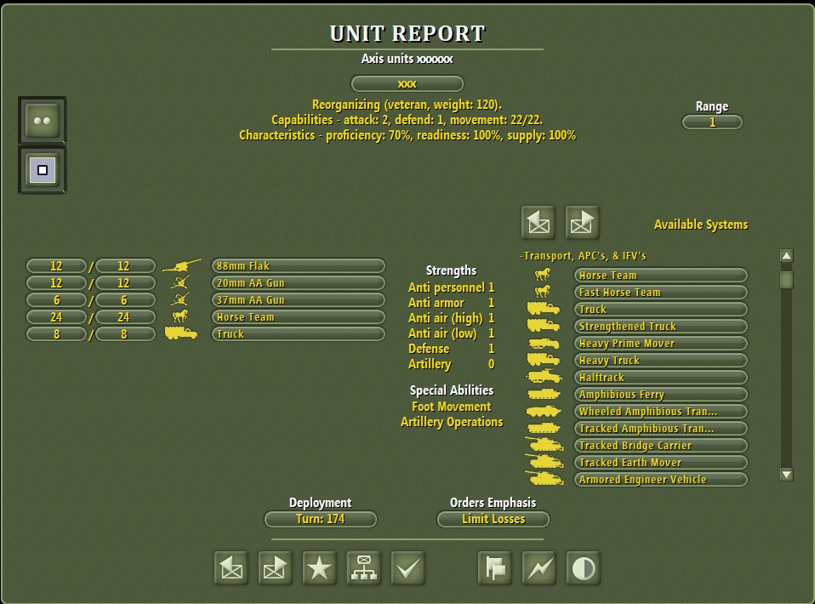Viewport: 815px width, 604px height.
Task: Choose Heavy Prime Mover from list
Action: pos(661,343)
